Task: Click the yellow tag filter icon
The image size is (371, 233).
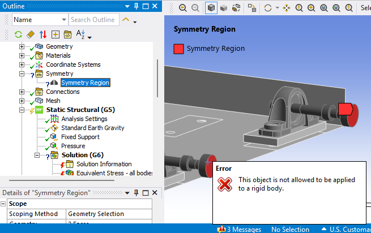Action: pos(31,34)
